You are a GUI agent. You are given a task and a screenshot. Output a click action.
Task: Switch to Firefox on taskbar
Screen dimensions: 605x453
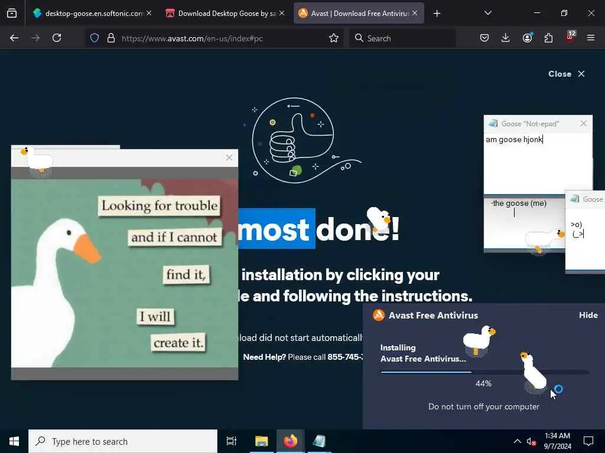(x=291, y=441)
